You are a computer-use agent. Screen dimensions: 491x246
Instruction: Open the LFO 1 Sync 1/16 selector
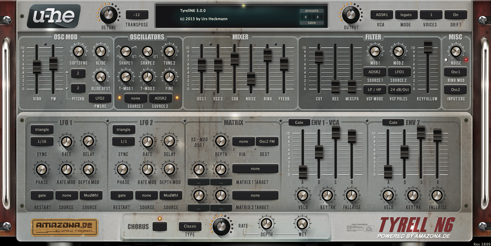pos(42,142)
